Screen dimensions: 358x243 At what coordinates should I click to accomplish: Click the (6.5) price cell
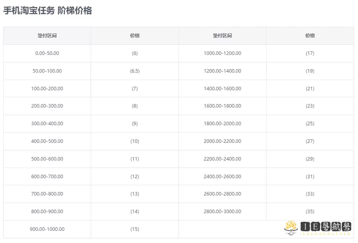point(135,71)
